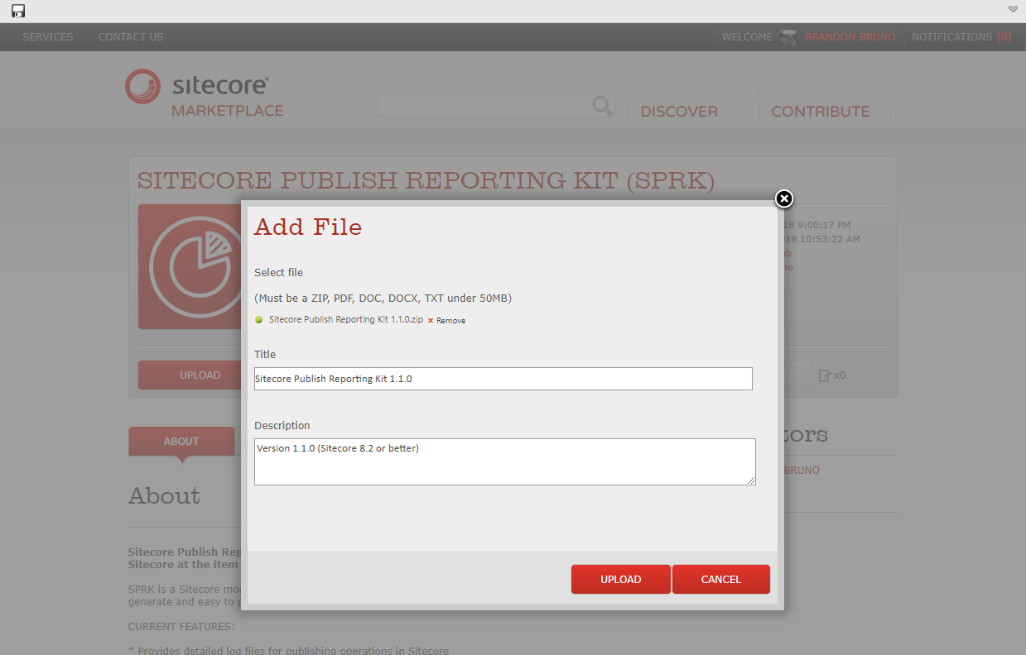
Task: Open the Discover menu
Action: click(679, 112)
